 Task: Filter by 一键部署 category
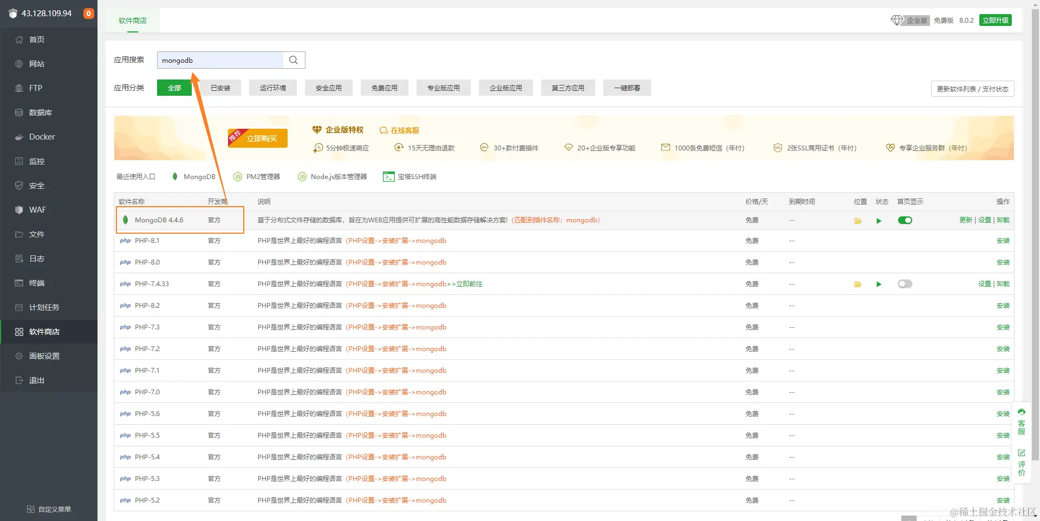click(x=627, y=88)
